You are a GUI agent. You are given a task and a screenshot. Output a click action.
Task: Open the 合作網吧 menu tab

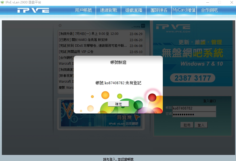(209, 10)
